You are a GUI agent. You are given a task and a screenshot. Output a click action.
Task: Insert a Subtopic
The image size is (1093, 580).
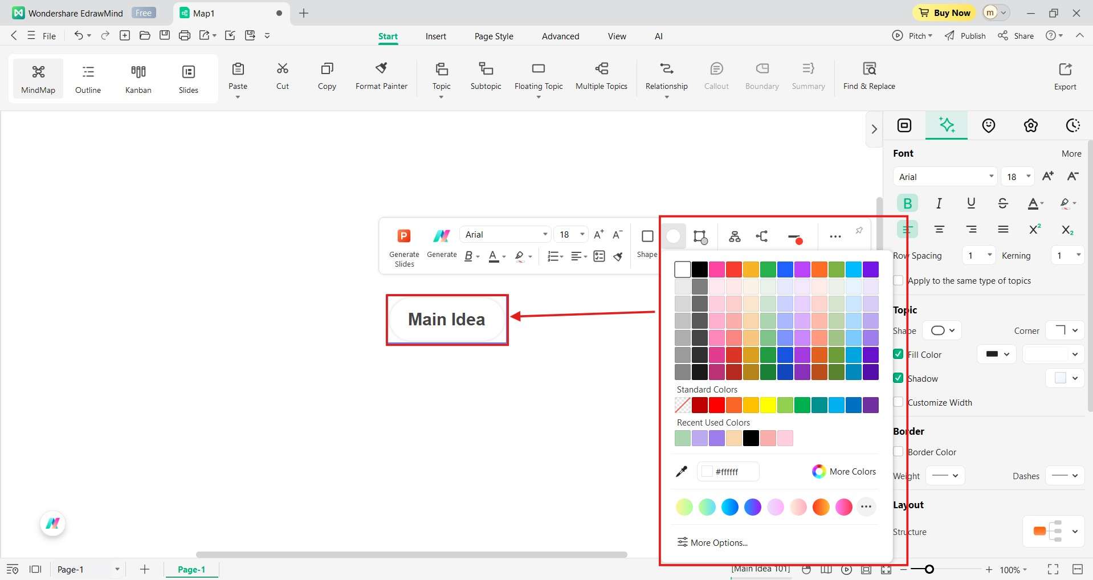(x=486, y=76)
